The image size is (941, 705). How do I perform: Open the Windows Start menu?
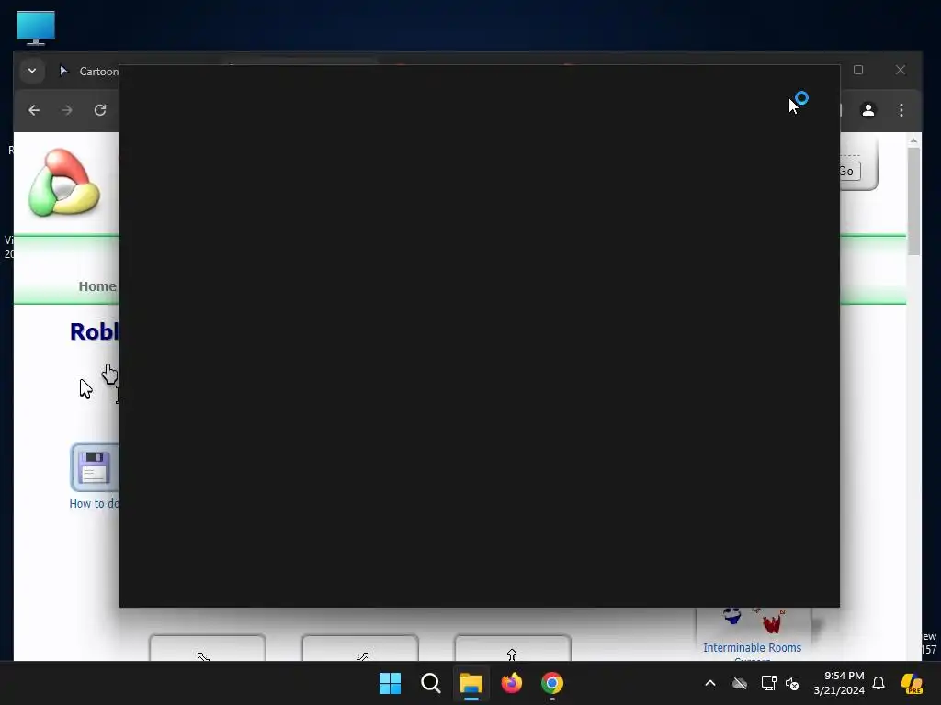point(390,683)
